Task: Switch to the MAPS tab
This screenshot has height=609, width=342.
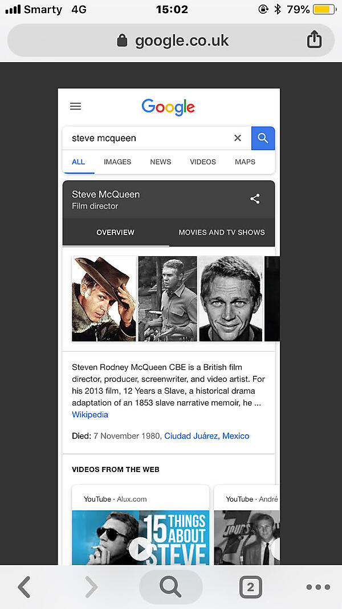Action: tap(245, 162)
